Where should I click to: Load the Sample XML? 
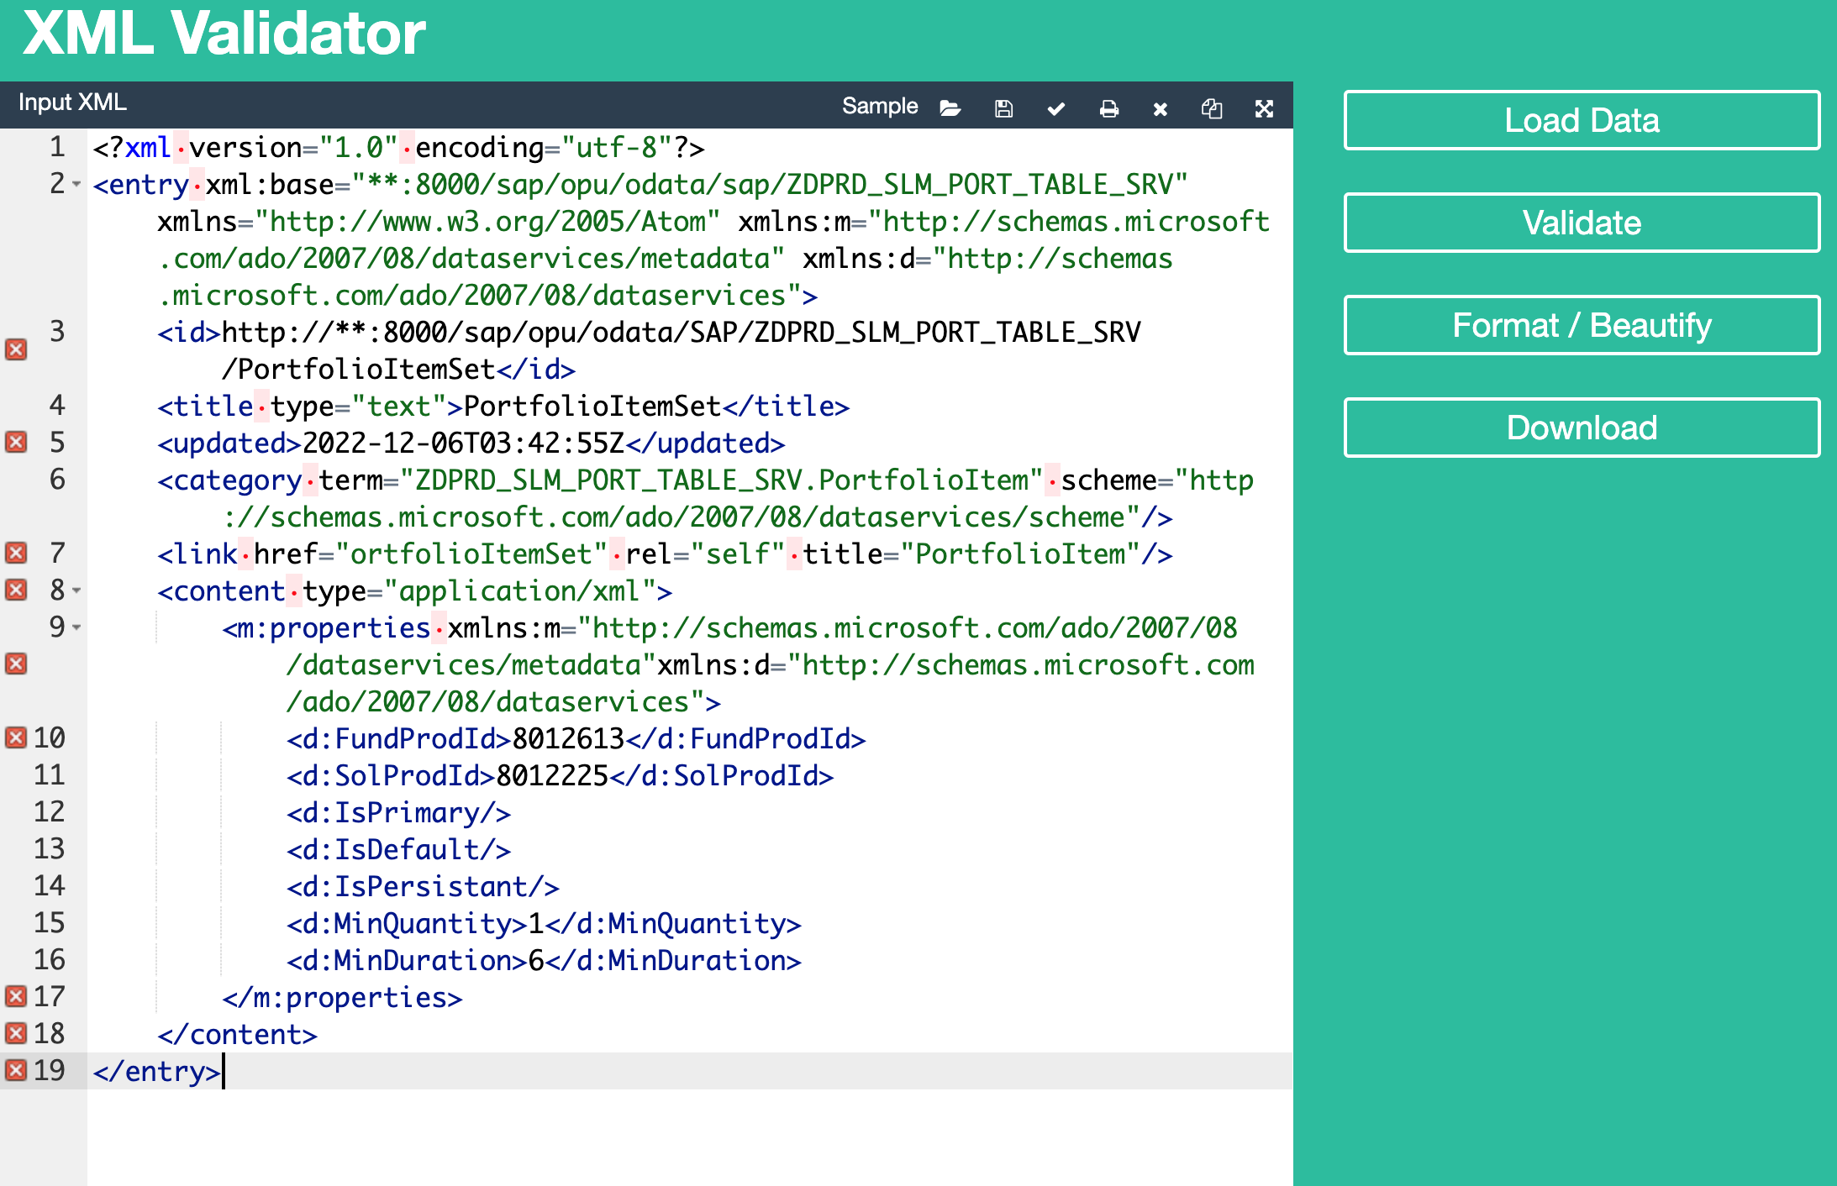(879, 106)
